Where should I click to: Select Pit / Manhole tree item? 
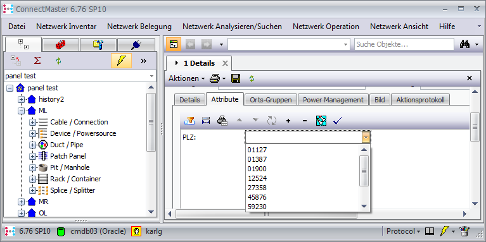[x=70, y=167]
